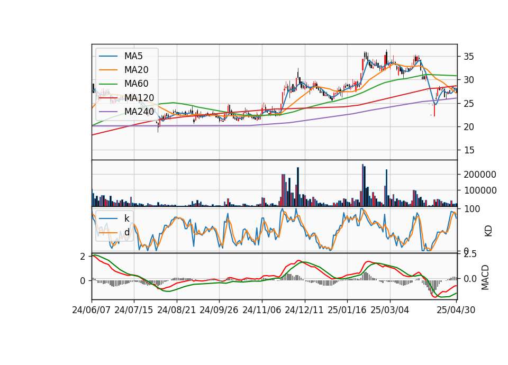The image size is (508, 365).
Task: Click the d legend label in KD panel
Action: click(126, 232)
